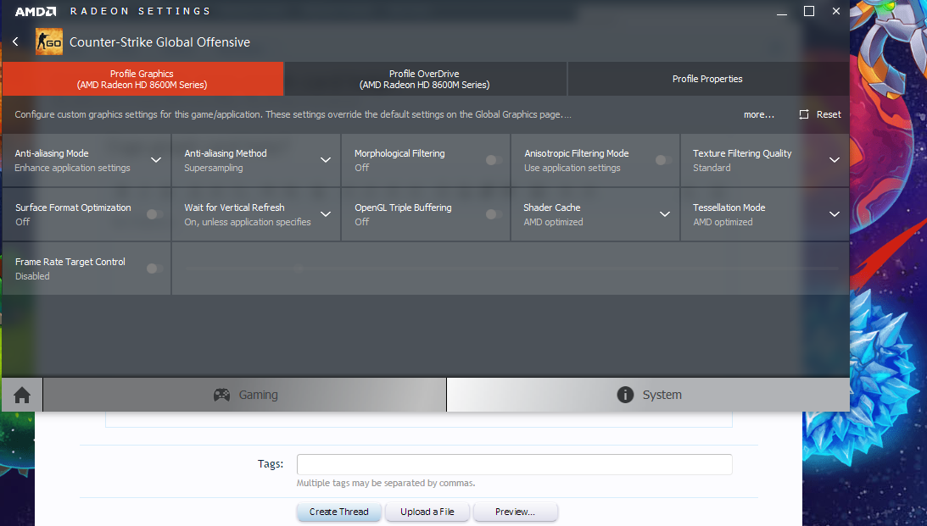927x526 pixels.
Task: Expand Anti-aliasing Mode dropdown
Action: (156, 160)
